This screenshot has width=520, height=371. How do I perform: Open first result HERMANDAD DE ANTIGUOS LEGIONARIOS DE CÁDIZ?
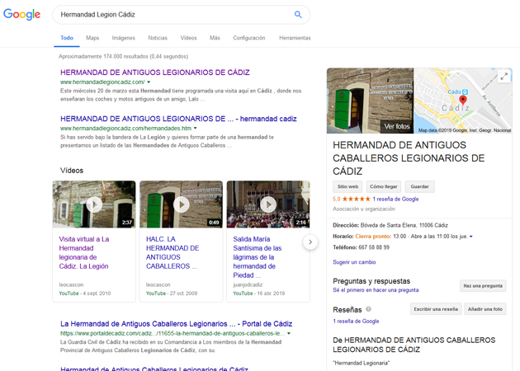click(x=155, y=73)
